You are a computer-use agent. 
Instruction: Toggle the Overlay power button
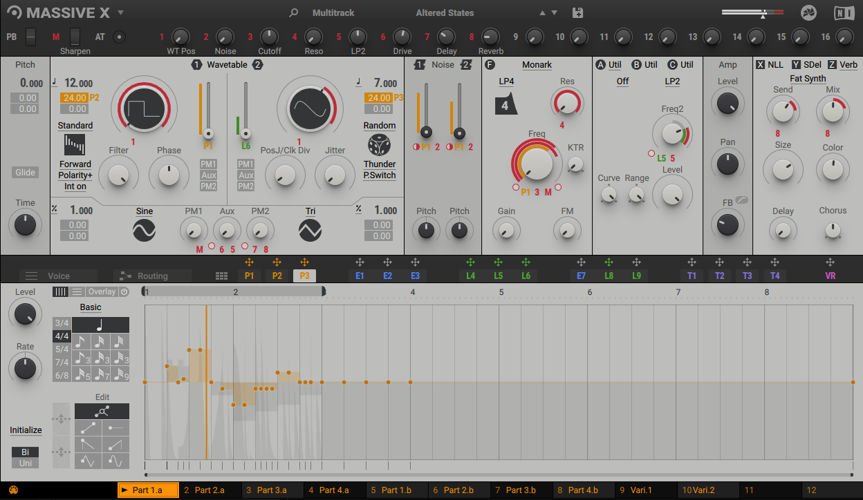[124, 291]
